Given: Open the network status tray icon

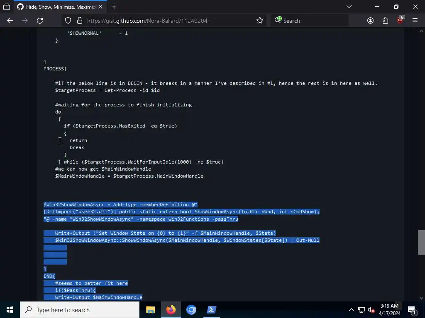Looking at the screenshot, I should (x=361, y=310).
